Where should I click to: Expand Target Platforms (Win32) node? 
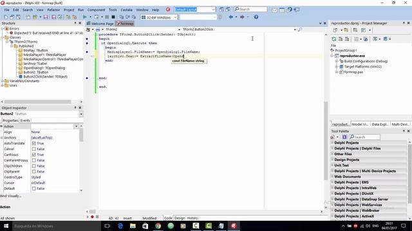[336, 67]
